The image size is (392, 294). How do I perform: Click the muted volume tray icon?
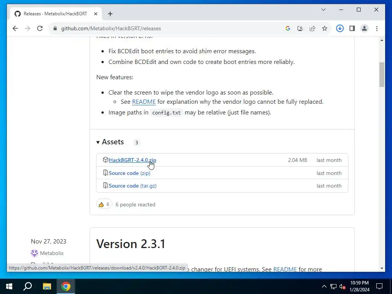click(x=342, y=286)
